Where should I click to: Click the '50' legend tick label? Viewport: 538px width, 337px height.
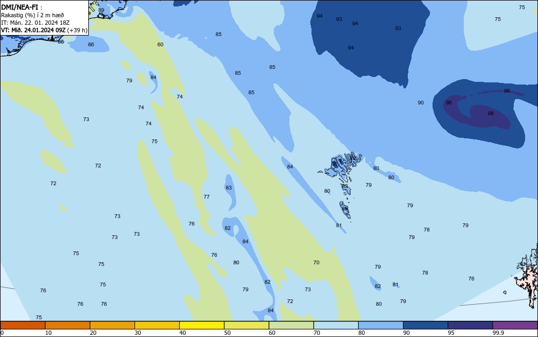pyautogui.click(x=228, y=333)
